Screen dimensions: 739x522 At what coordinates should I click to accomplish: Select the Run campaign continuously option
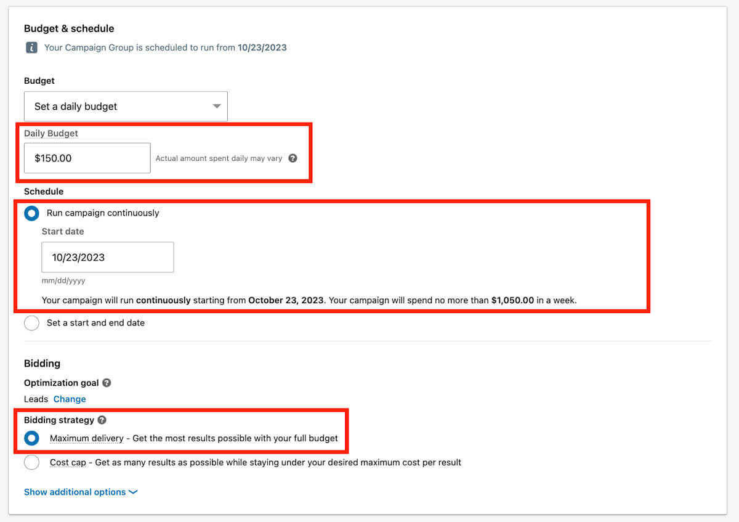point(31,213)
